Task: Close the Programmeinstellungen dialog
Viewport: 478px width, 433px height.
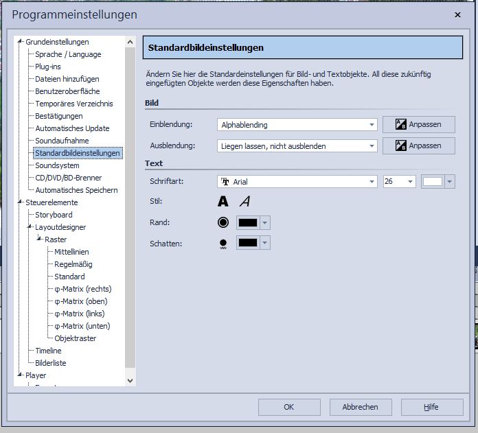Action: [457, 14]
